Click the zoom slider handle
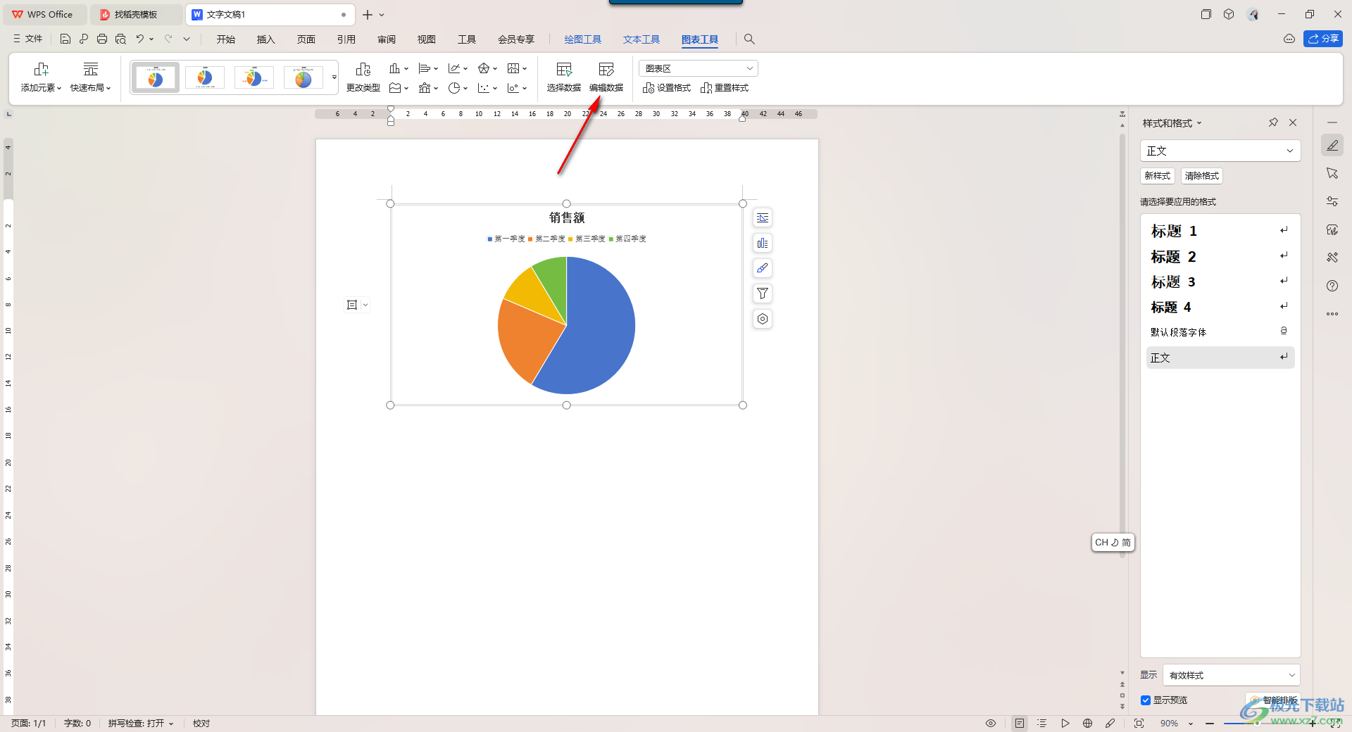 point(1257,724)
